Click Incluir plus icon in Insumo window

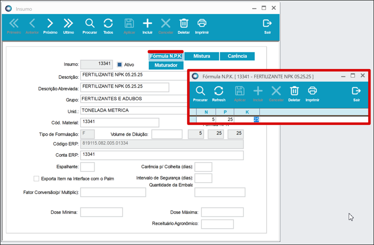147,26
